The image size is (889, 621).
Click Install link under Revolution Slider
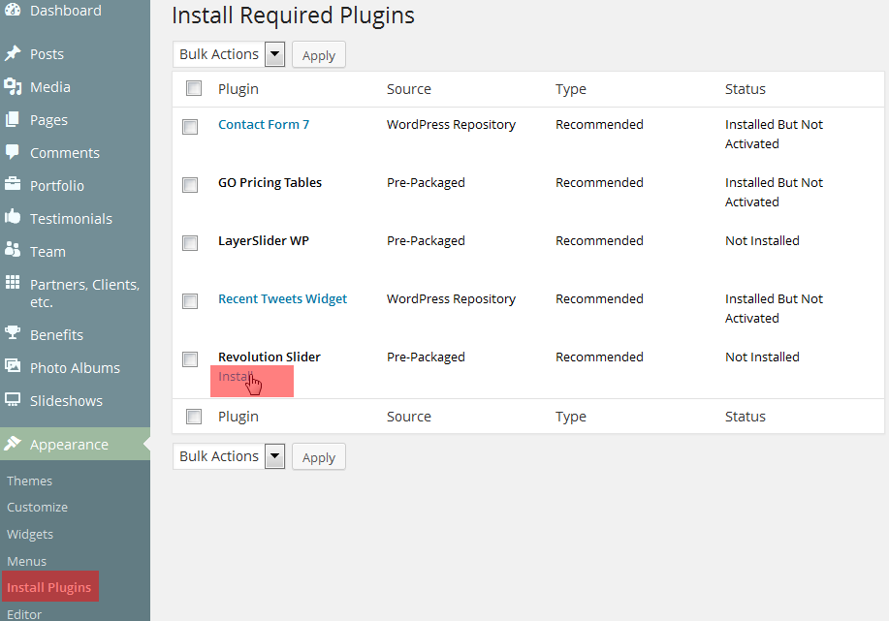click(236, 377)
